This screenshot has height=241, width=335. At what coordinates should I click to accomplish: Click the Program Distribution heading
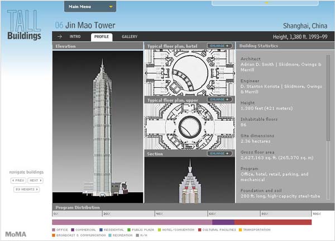pos(78,208)
